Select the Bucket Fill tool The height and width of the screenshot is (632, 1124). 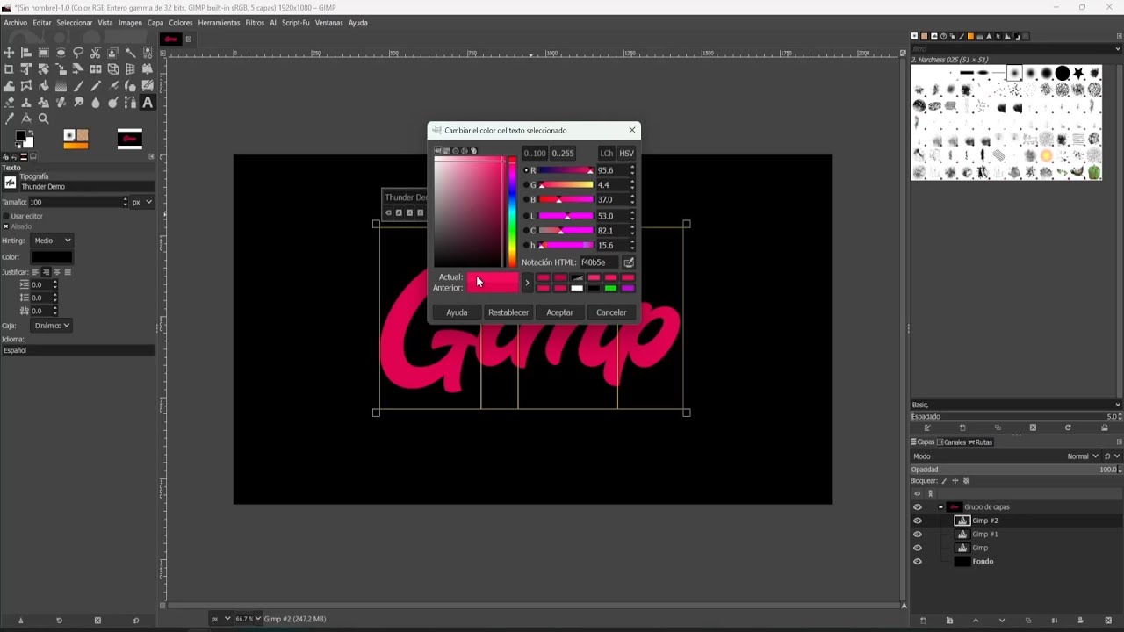(43, 86)
